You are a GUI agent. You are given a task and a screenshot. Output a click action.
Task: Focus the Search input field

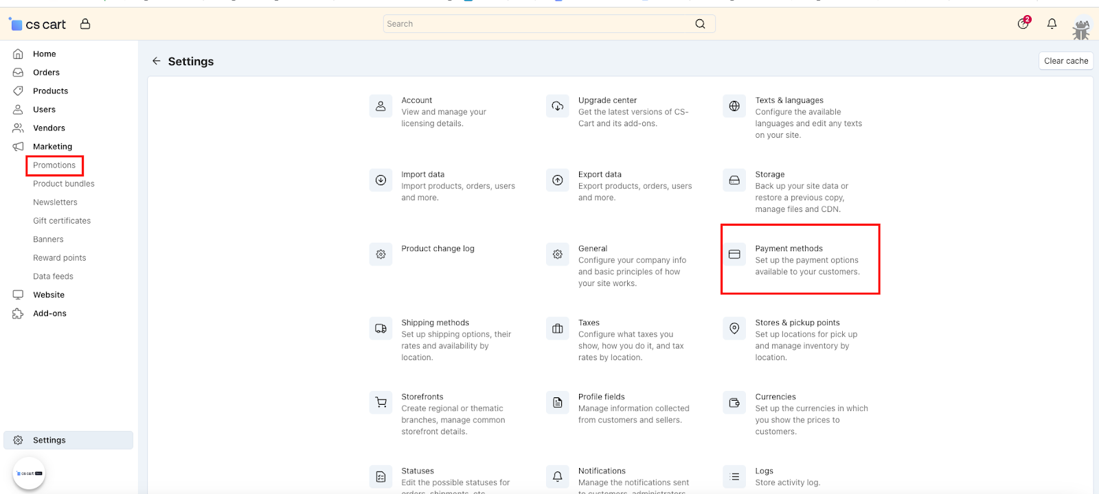549,24
